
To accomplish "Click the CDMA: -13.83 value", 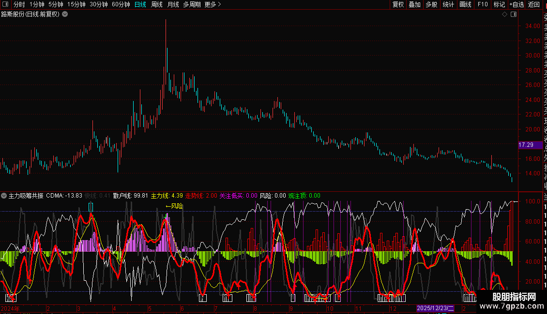I will pos(64,196).
